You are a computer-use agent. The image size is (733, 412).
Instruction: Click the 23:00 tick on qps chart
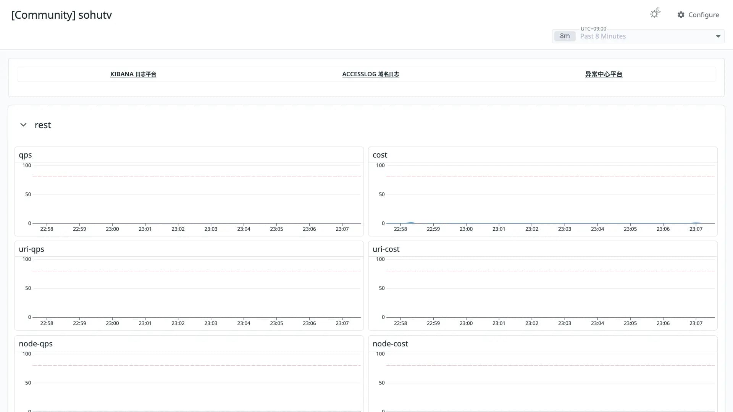(x=112, y=229)
